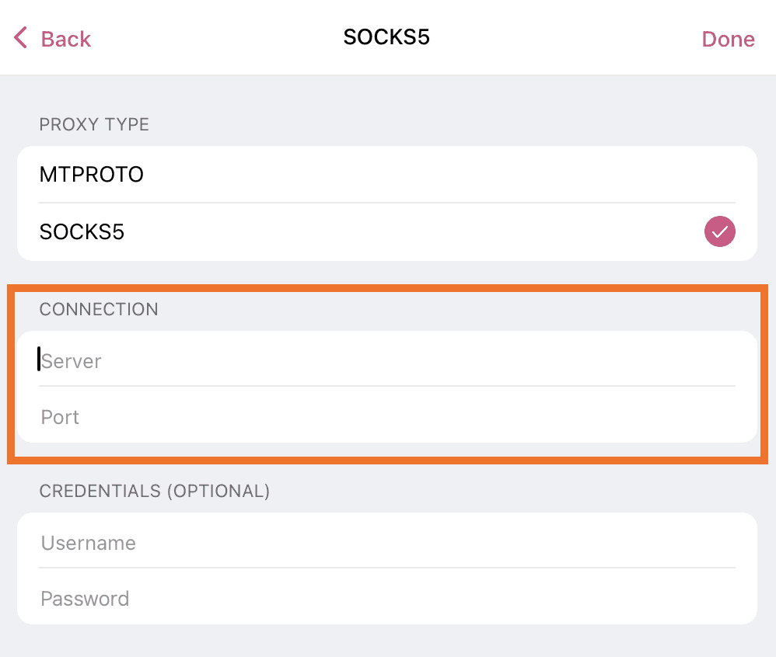Tap the pink checkmark beside SOCKS5
The image size is (776, 657).
click(719, 231)
